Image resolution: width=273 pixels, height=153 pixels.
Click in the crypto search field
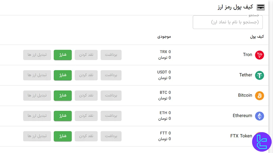228,22
